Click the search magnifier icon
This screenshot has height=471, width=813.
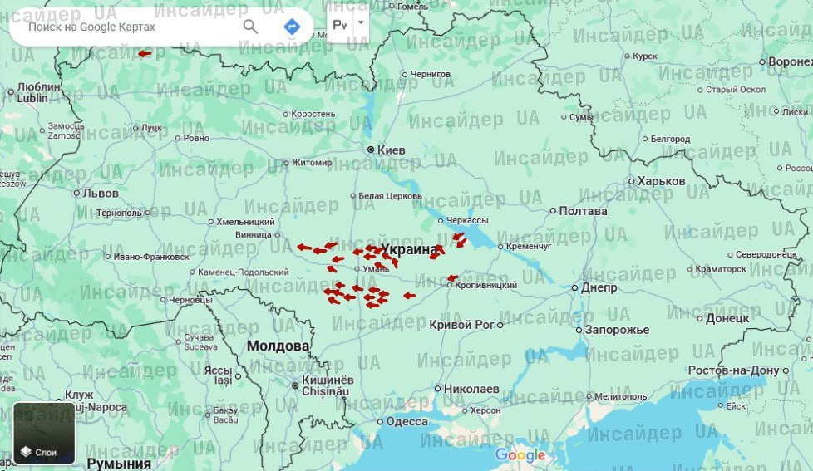pyautogui.click(x=250, y=27)
